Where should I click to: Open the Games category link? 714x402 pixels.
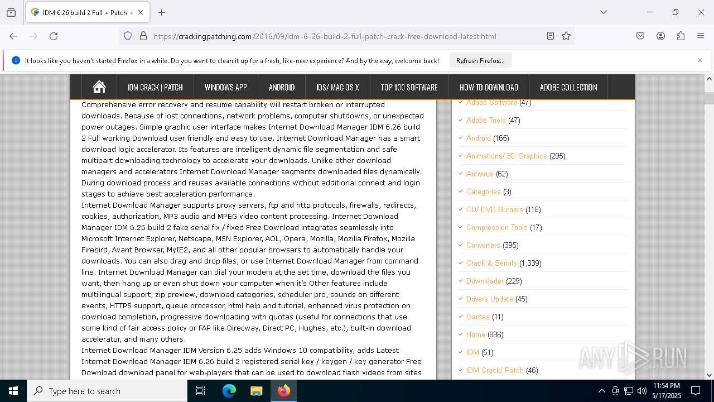tap(478, 317)
